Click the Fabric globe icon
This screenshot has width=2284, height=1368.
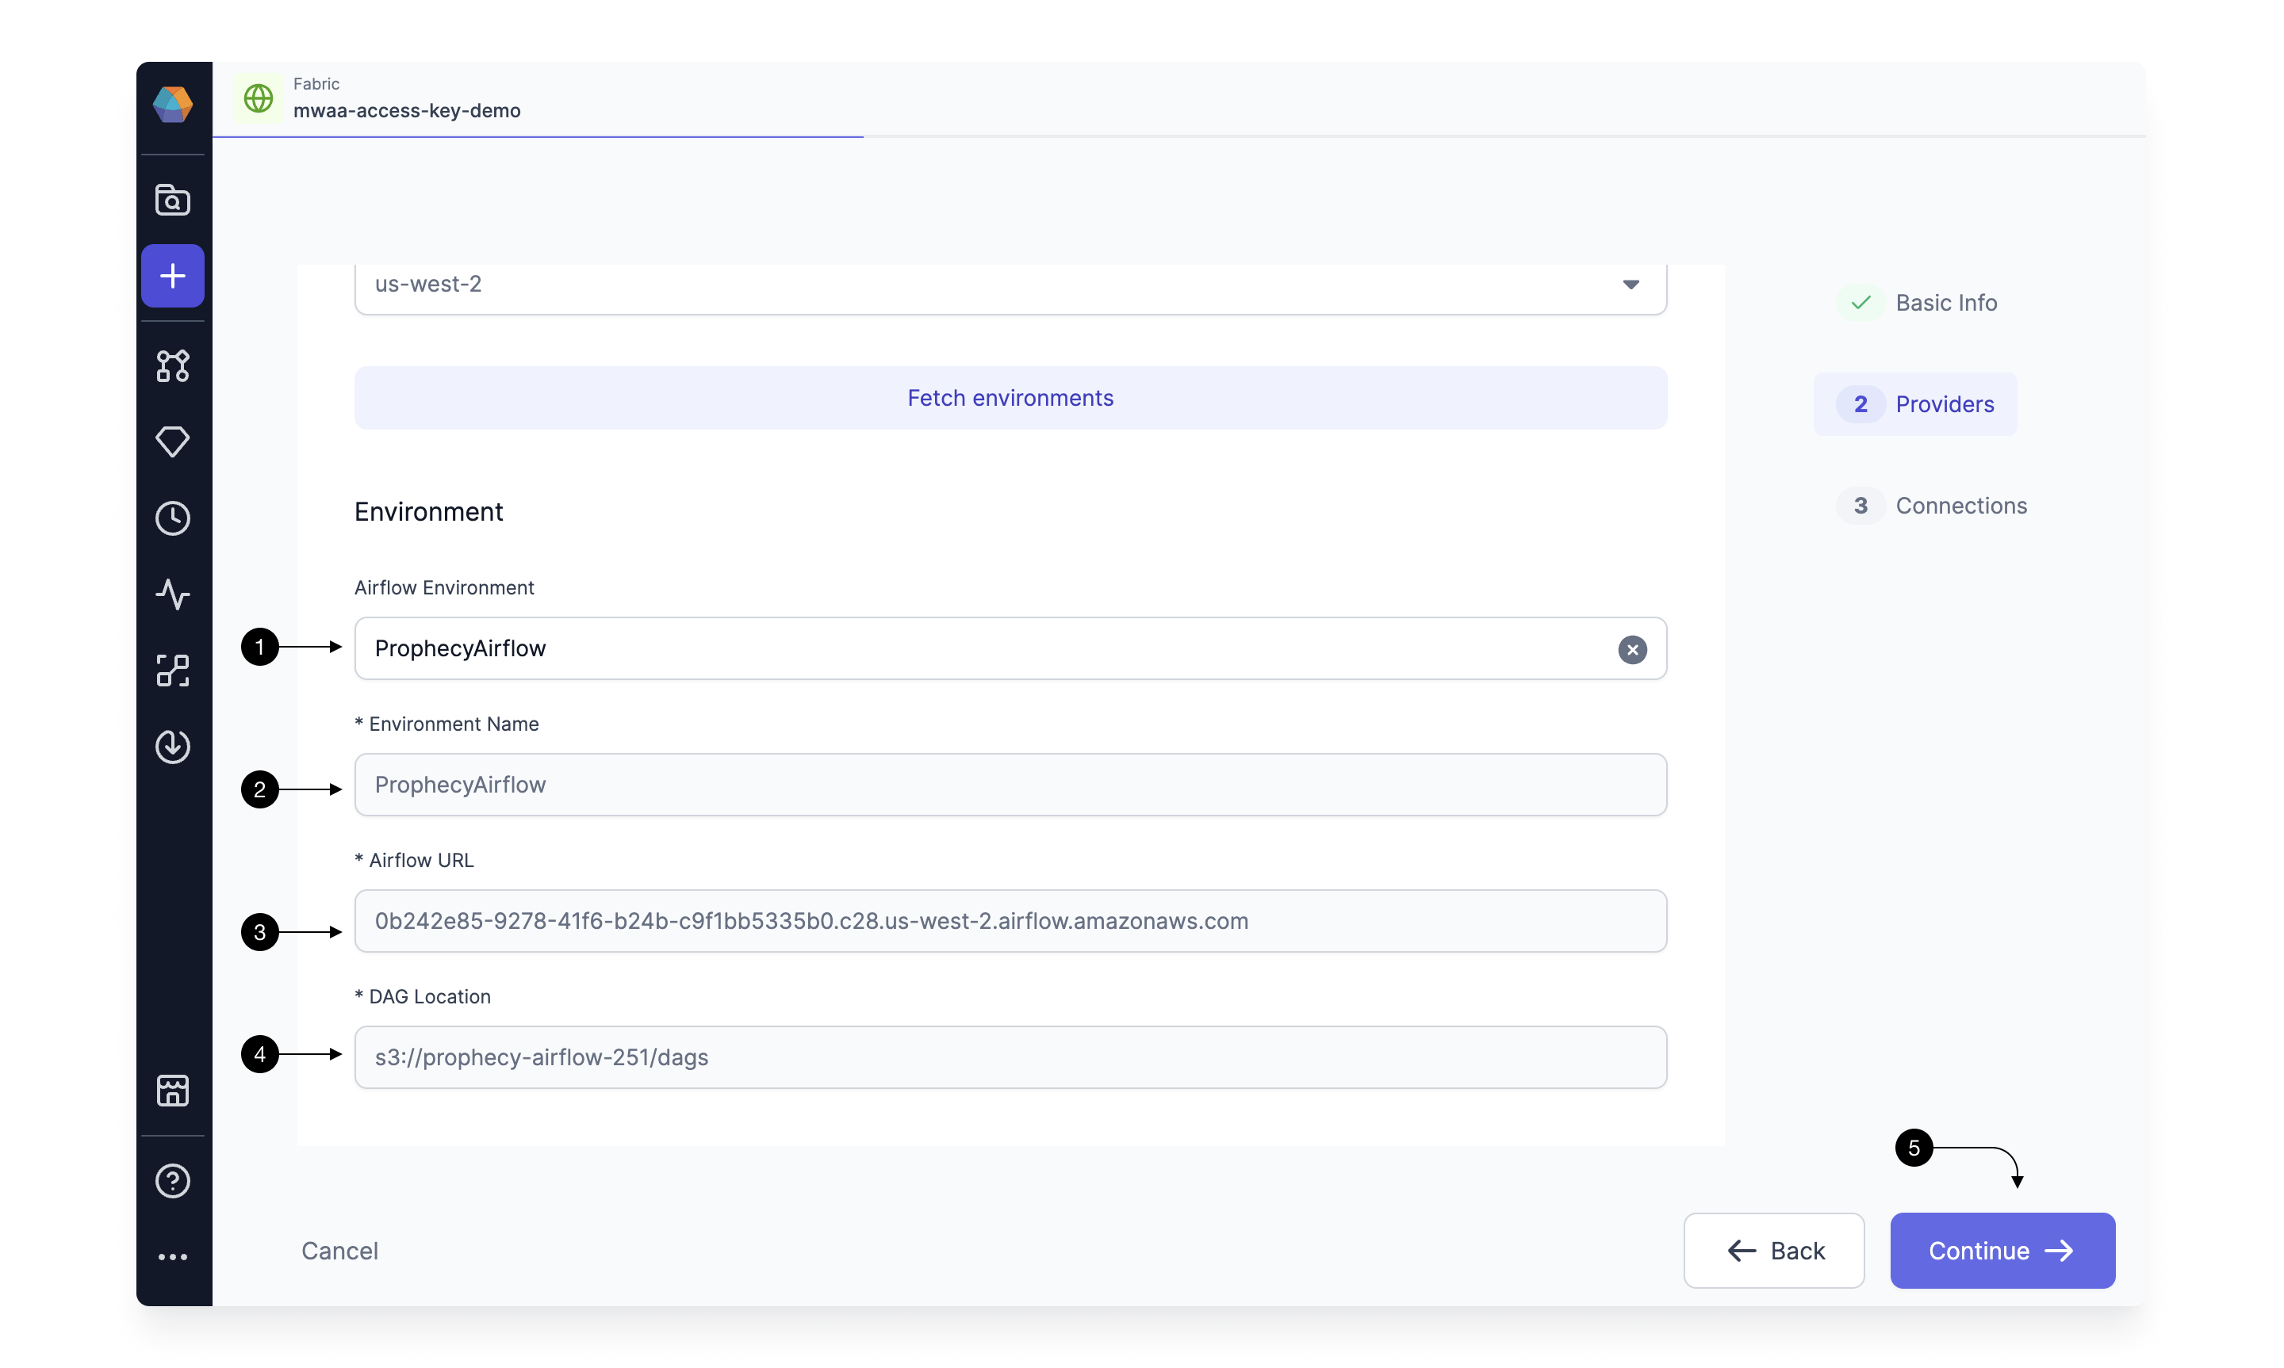[259, 97]
